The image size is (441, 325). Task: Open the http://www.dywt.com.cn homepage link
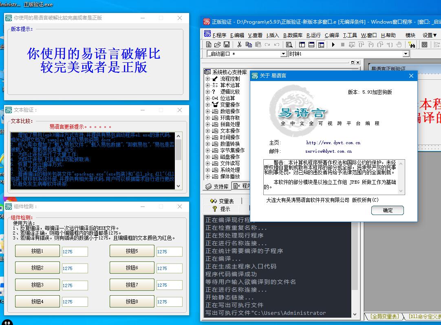coord(333,143)
